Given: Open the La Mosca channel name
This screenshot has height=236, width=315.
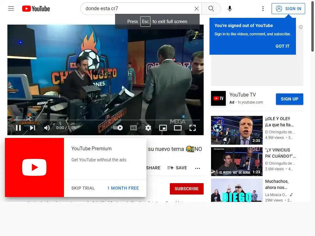Looking at the screenshot, I should [276, 195].
